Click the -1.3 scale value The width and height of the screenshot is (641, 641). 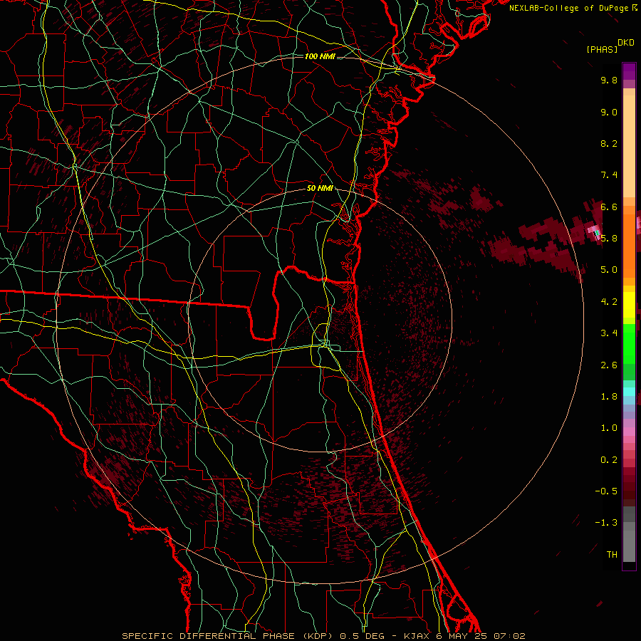[606, 523]
